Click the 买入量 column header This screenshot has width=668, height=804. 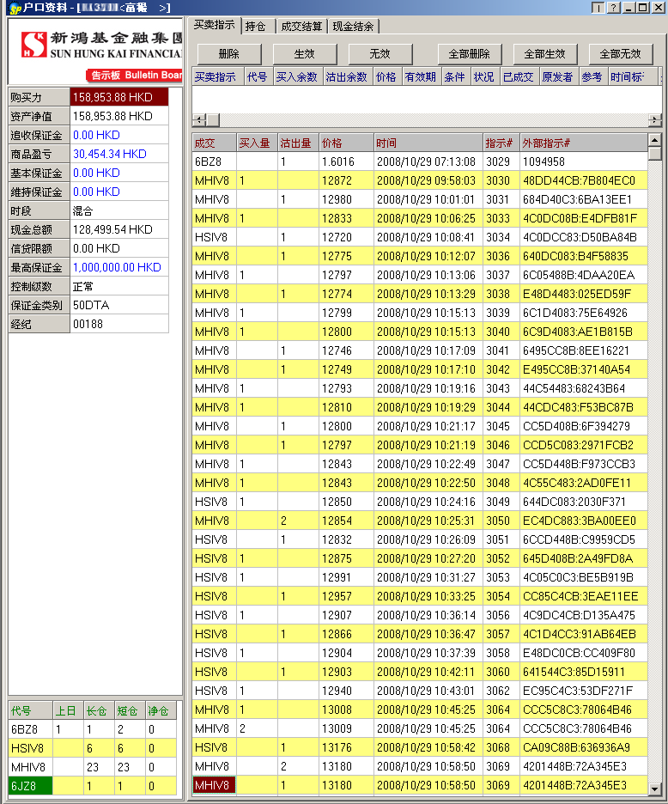(x=257, y=143)
